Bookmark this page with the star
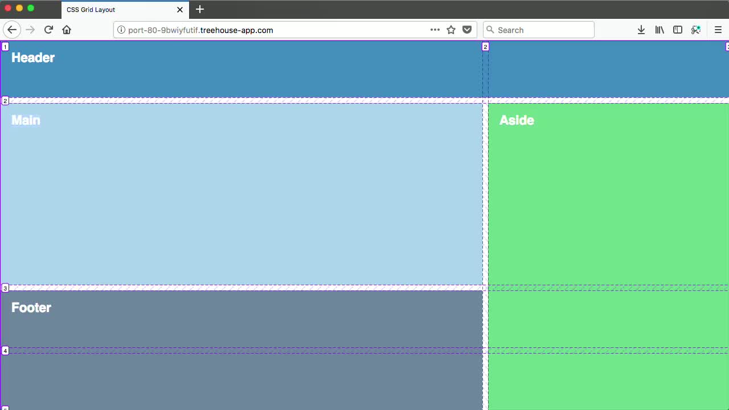729x410 pixels. (451, 30)
